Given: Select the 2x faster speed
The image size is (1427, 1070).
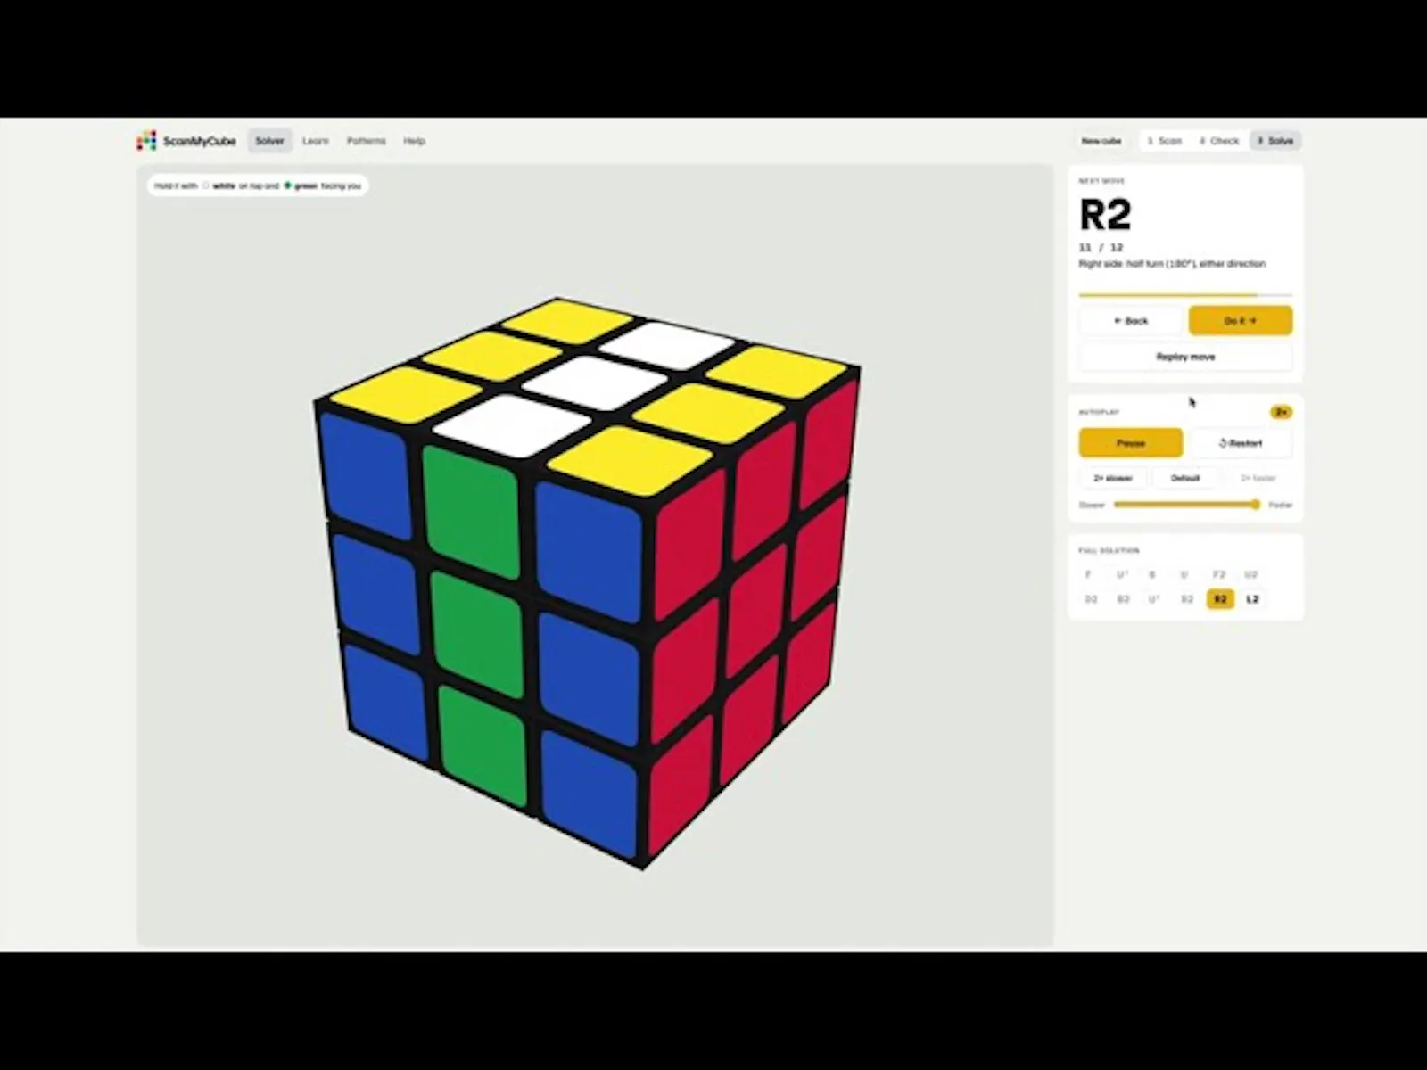Looking at the screenshot, I should coord(1258,479).
